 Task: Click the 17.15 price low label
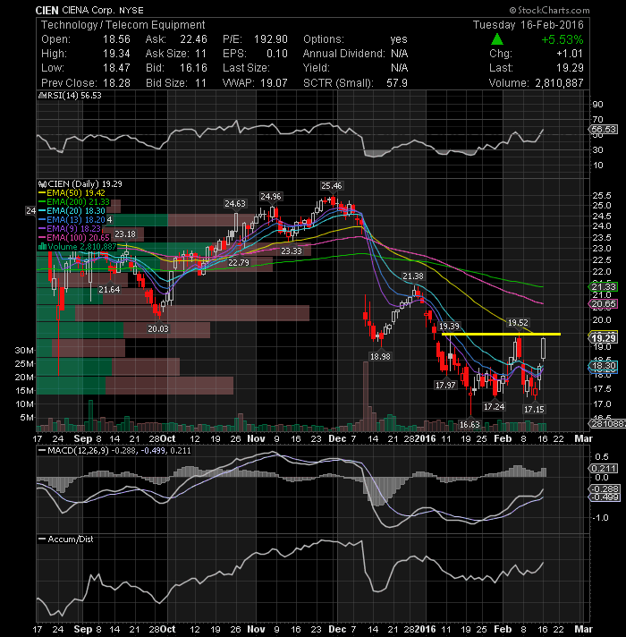coord(534,410)
